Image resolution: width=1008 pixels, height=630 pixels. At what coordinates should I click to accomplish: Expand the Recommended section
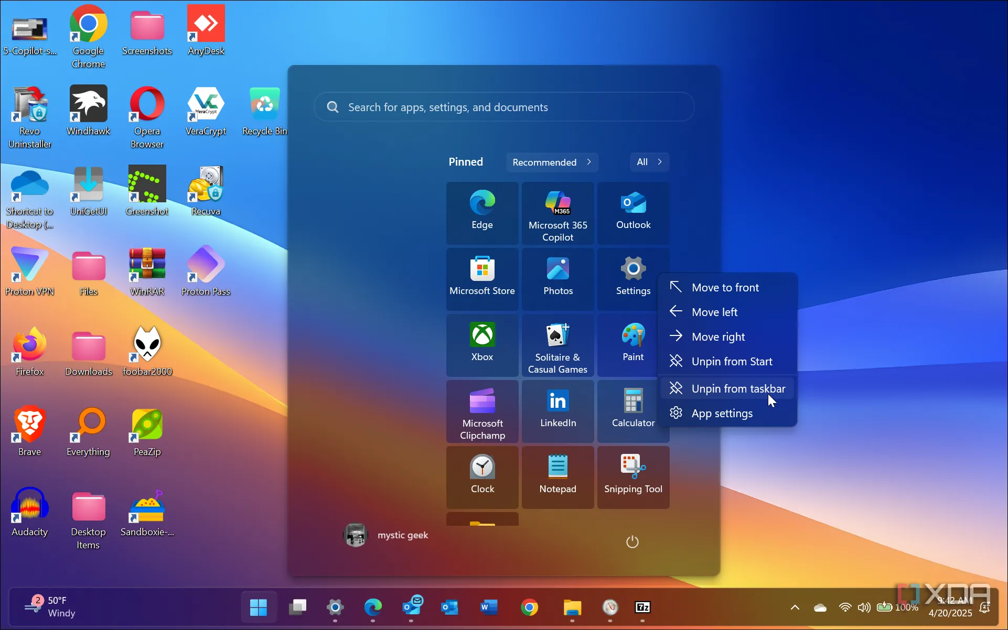[552, 162]
